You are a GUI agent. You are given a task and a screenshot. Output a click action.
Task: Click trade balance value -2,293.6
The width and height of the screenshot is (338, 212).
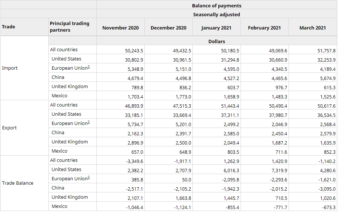click(x=279, y=180)
